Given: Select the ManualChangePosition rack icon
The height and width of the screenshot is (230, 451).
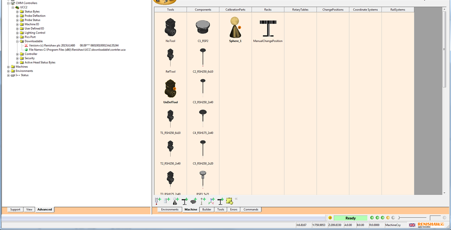Looking at the screenshot, I should click(x=268, y=28).
